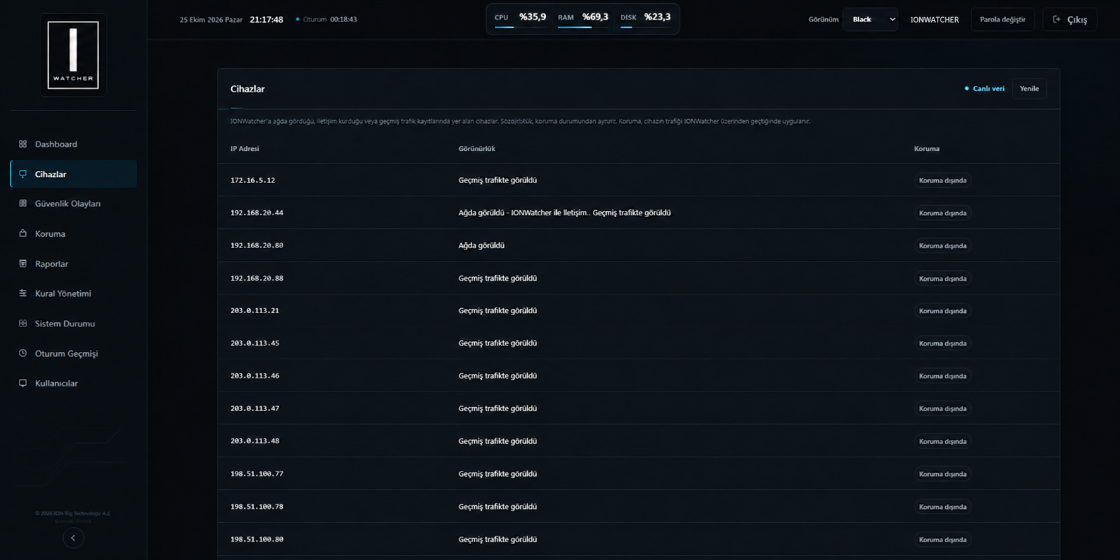Image resolution: width=1120 pixels, height=560 pixels.
Task: Select IP address 192.168.20.44
Action: 257,213
